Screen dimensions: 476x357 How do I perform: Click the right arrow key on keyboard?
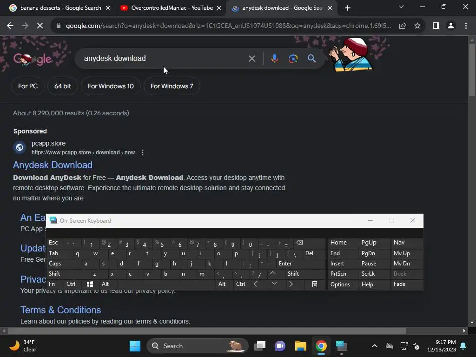[x=291, y=284]
